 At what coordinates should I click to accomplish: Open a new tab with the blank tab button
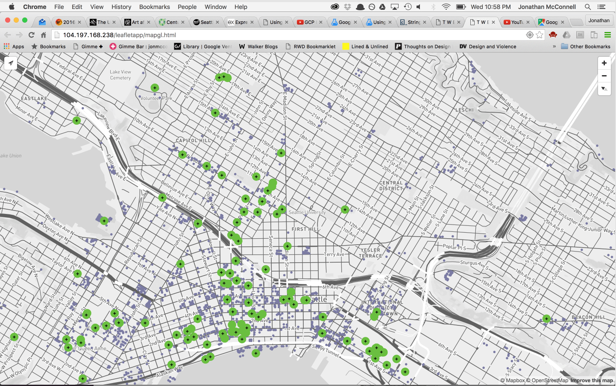pyautogui.click(x=576, y=22)
